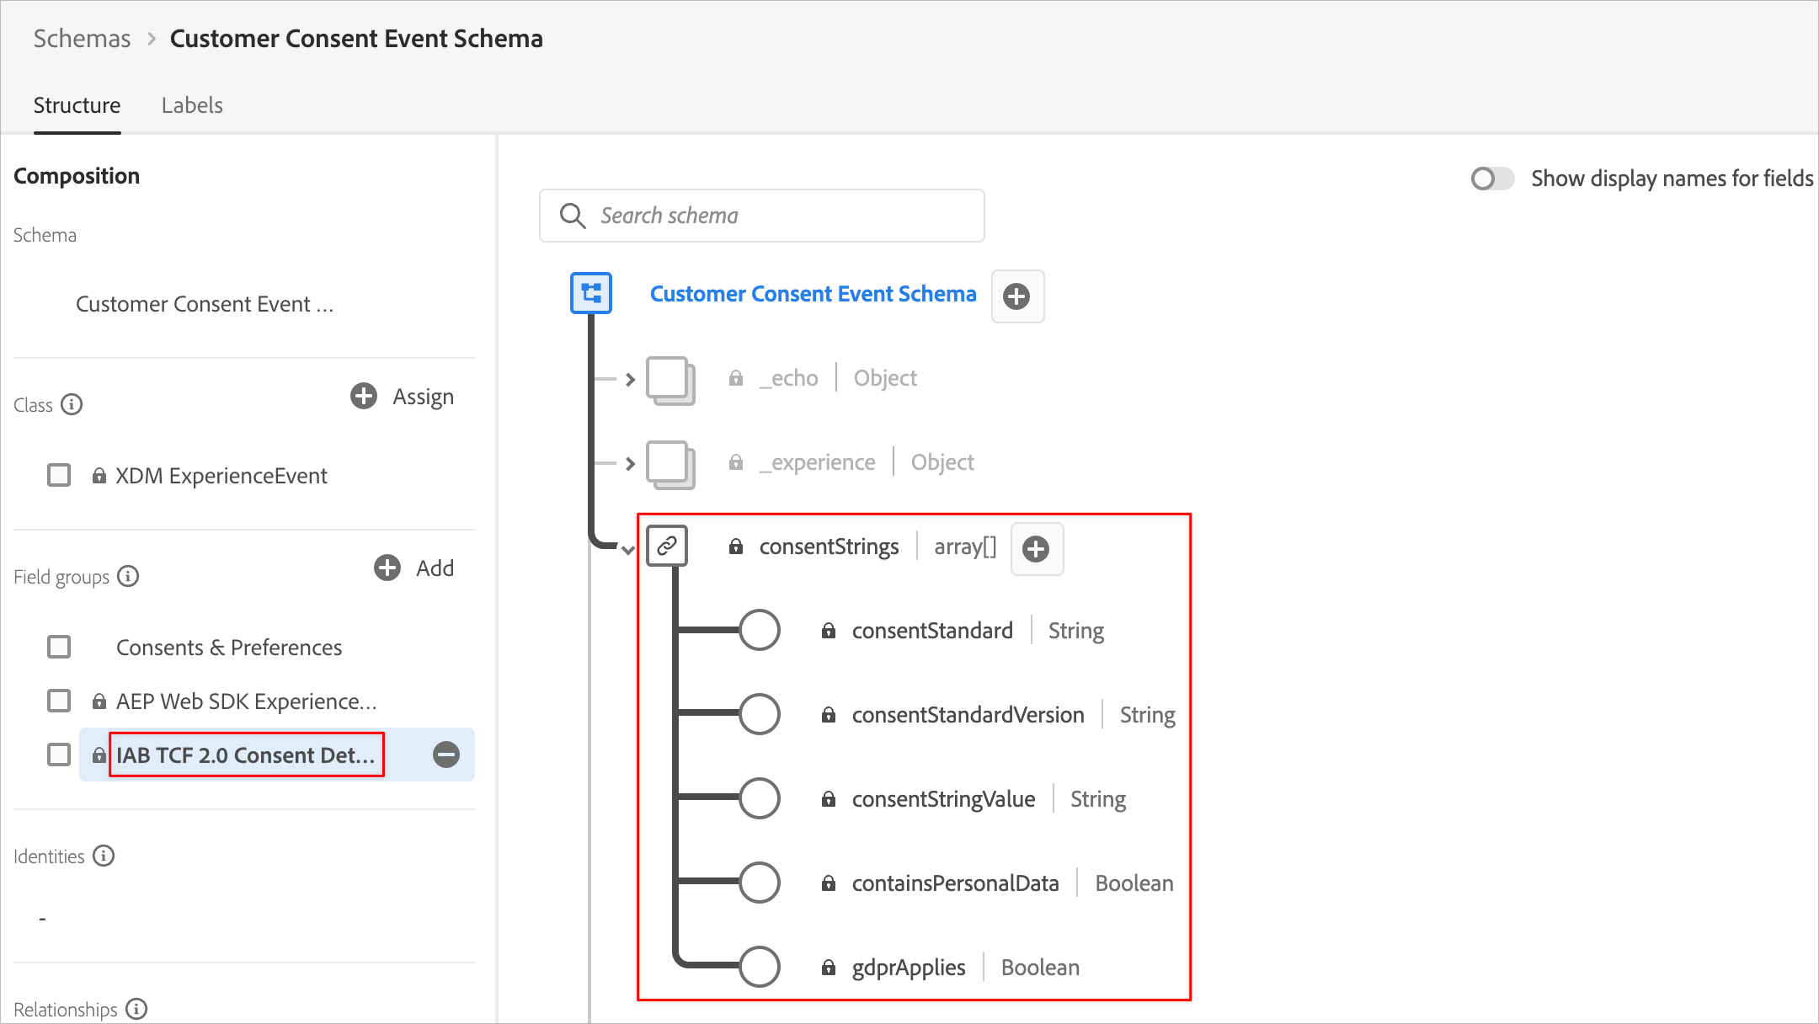
Task: Go to Schemas breadcrumb link
Action: click(x=82, y=39)
